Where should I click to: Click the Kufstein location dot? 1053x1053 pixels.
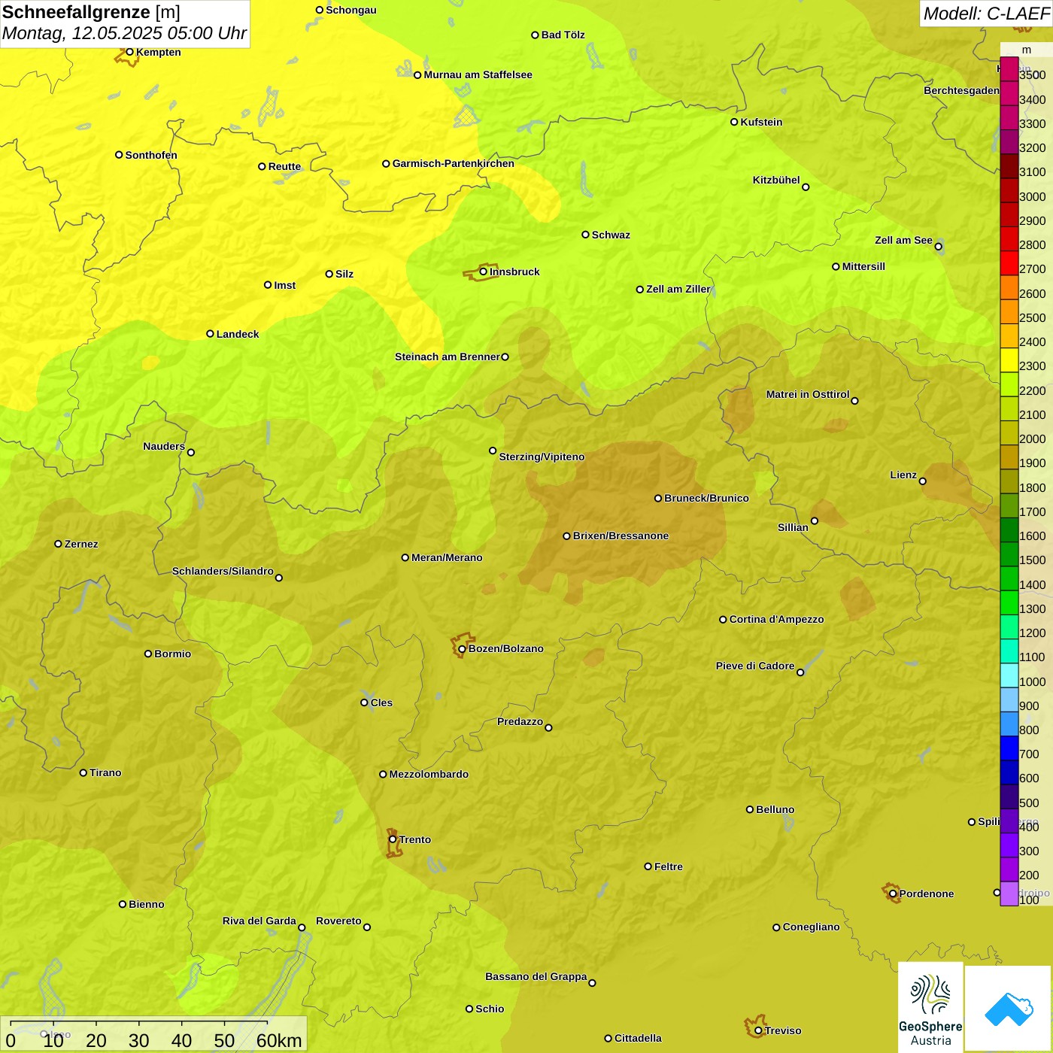point(734,122)
